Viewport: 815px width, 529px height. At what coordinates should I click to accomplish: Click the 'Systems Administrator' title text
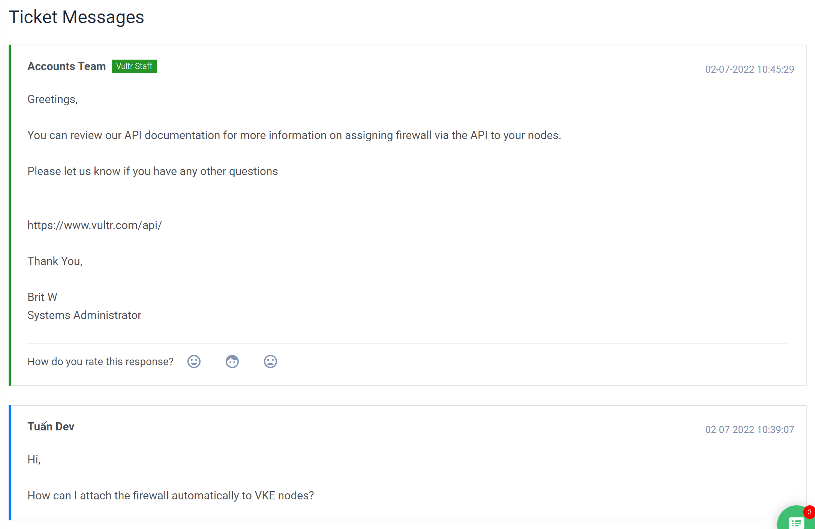pos(84,315)
